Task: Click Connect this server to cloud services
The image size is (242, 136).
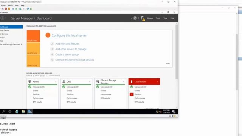Action: (x=74, y=60)
